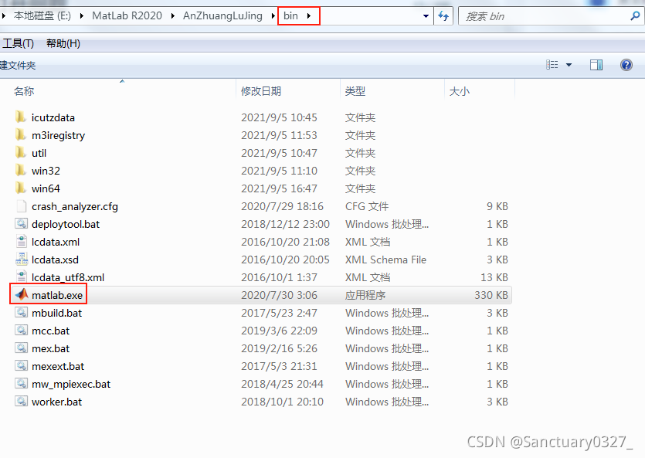Toggle the preview pane icon
The image size is (645, 458).
pos(596,65)
